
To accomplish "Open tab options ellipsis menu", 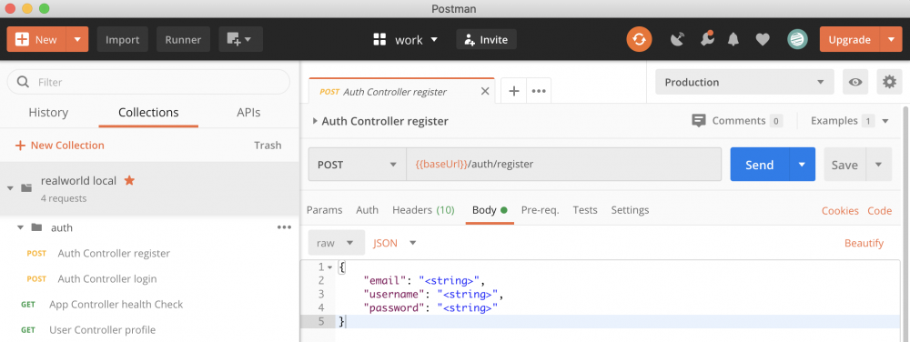I will click(x=539, y=91).
